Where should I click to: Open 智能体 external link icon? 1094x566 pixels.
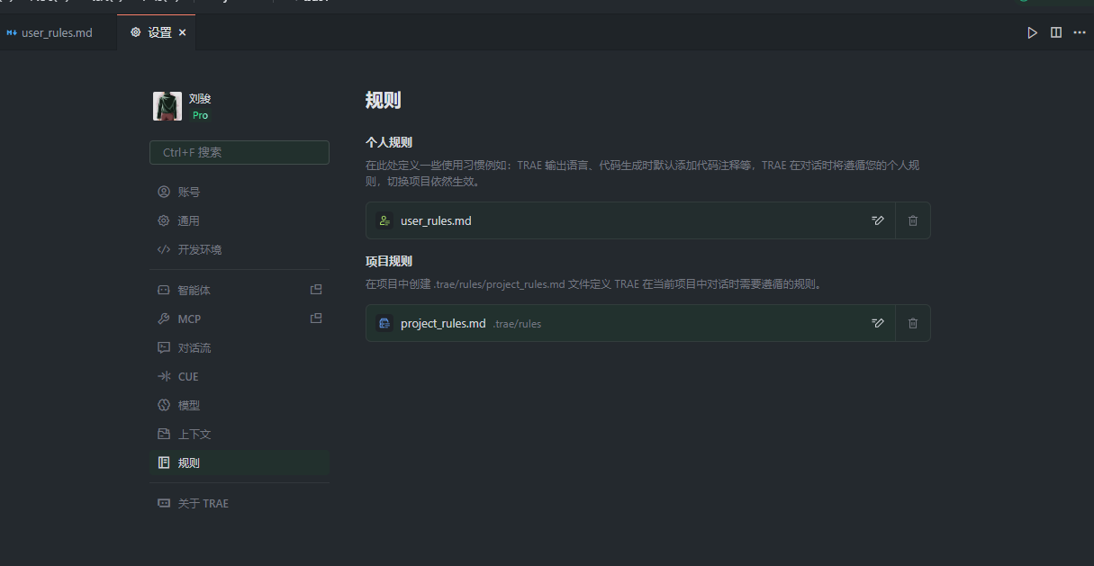316,290
